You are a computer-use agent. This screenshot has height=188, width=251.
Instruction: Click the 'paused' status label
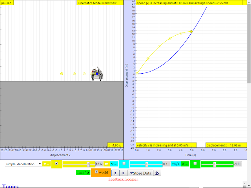pos(7,3)
